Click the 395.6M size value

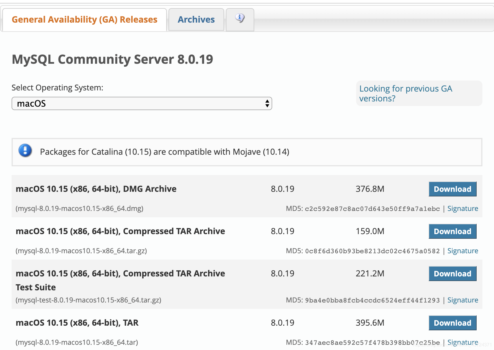click(370, 323)
